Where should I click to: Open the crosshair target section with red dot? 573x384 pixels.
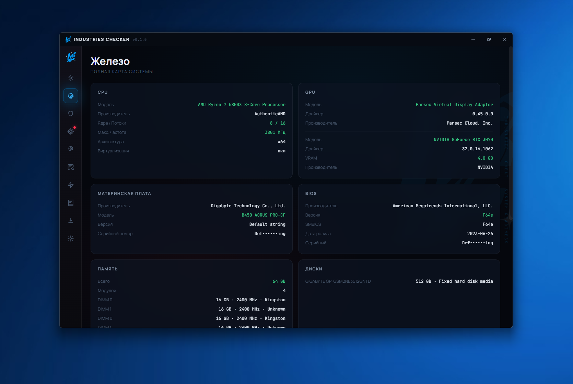(x=71, y=131)
